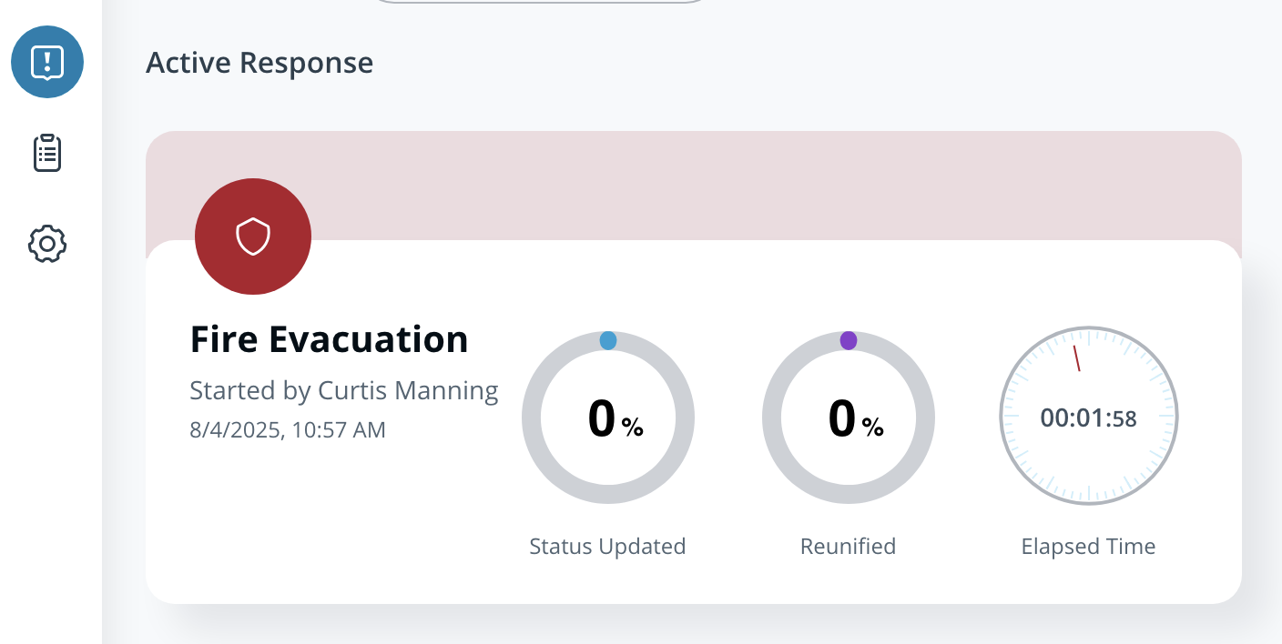
Task: Click the Active Response section heading
Action: [259, 63]
